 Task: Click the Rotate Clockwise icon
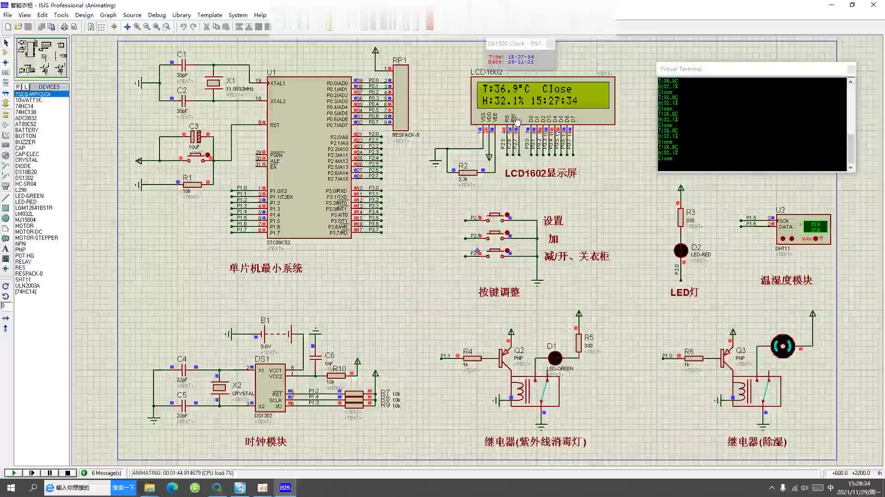(x=6, y=286)
